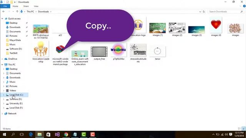Open the address bar history dropdown
The height and width of the screenshot is (138, 246).
[x=200, y=11]
